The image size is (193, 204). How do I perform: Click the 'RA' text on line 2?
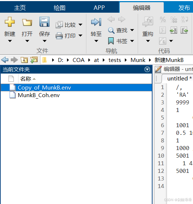coord(183,95)
